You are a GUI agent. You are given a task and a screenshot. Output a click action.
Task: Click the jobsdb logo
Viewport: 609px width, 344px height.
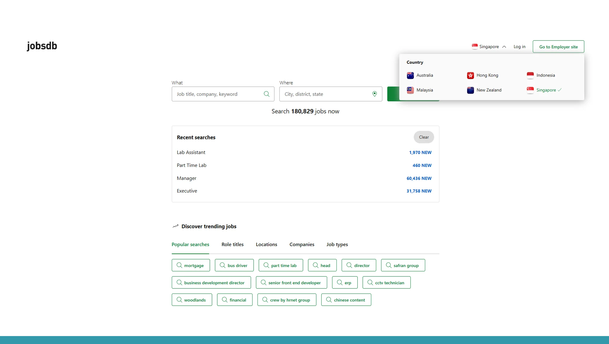pos(42,46)
